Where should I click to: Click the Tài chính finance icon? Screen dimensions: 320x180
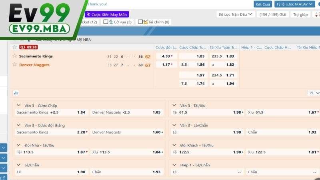point(146,22)
